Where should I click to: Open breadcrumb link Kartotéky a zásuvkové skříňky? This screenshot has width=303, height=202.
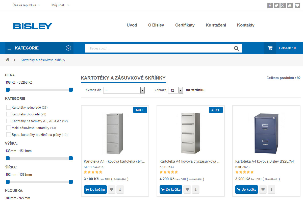pos(43,60)
